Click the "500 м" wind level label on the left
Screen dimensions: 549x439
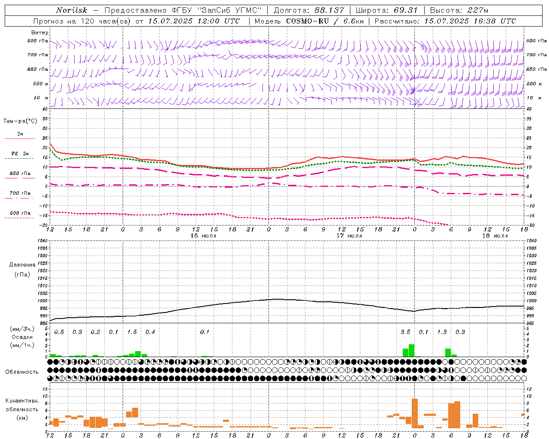point(41,84)
